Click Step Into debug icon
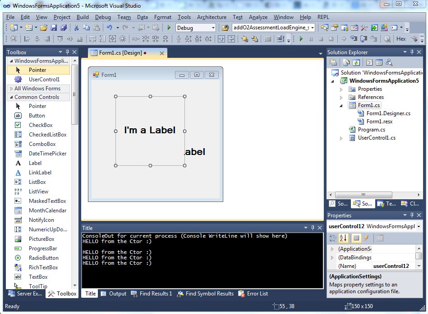Screen dimensions: 428x314 click(x=354, y=39)
